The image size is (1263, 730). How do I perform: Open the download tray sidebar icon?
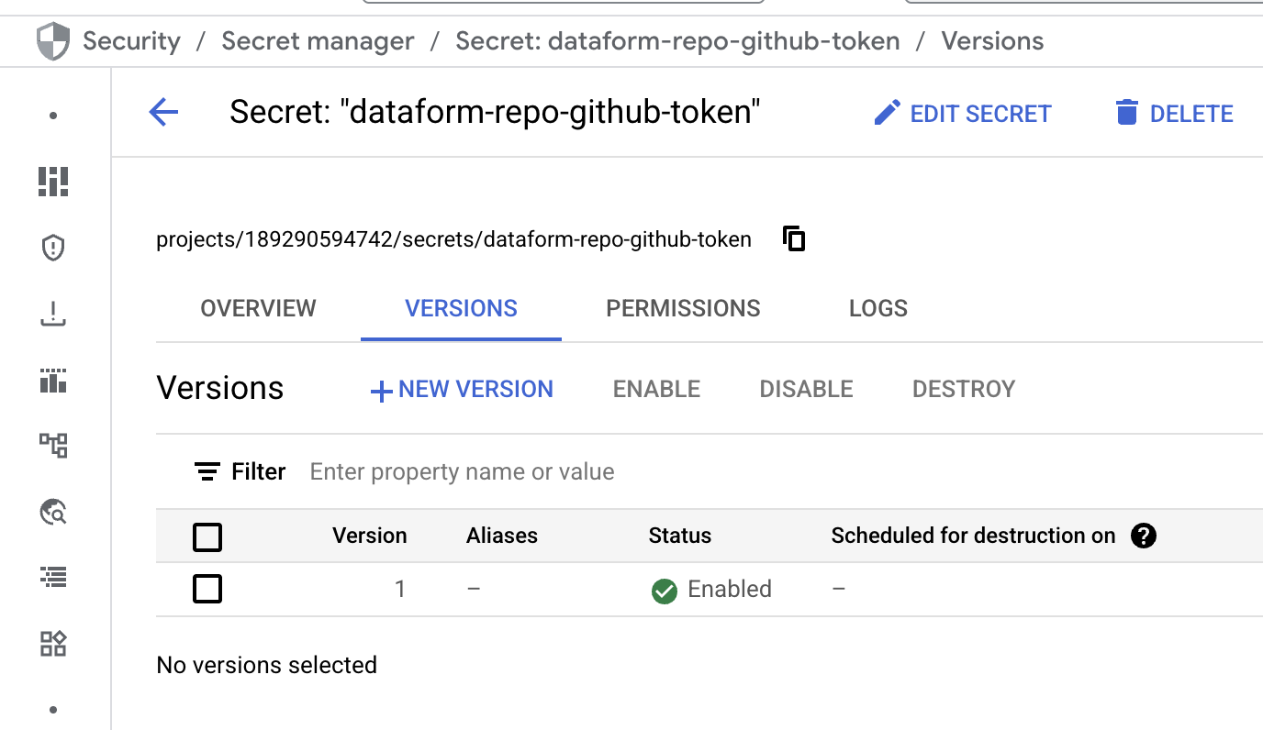point(53,314)
